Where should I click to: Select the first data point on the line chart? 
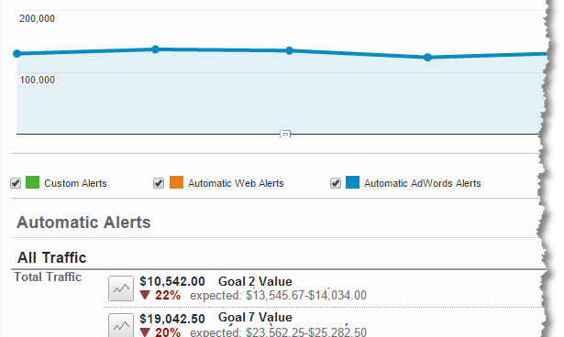click(x=17, y=53)
